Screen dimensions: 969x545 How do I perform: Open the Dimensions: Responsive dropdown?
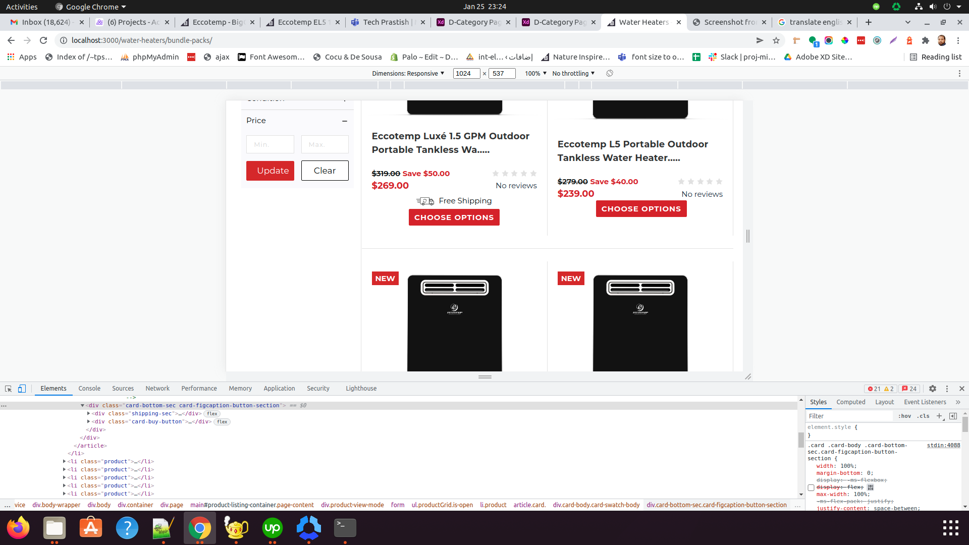pyautogui.click(x=408, y=73)
